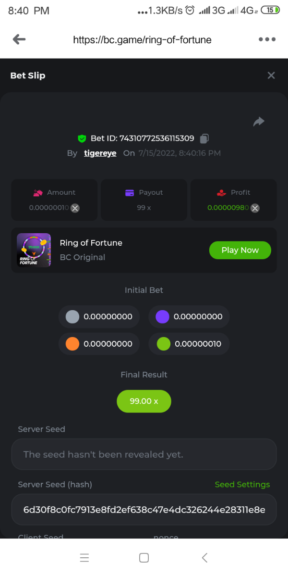
Task: Select the green color bet swatch
Action: tap(163, 344)
